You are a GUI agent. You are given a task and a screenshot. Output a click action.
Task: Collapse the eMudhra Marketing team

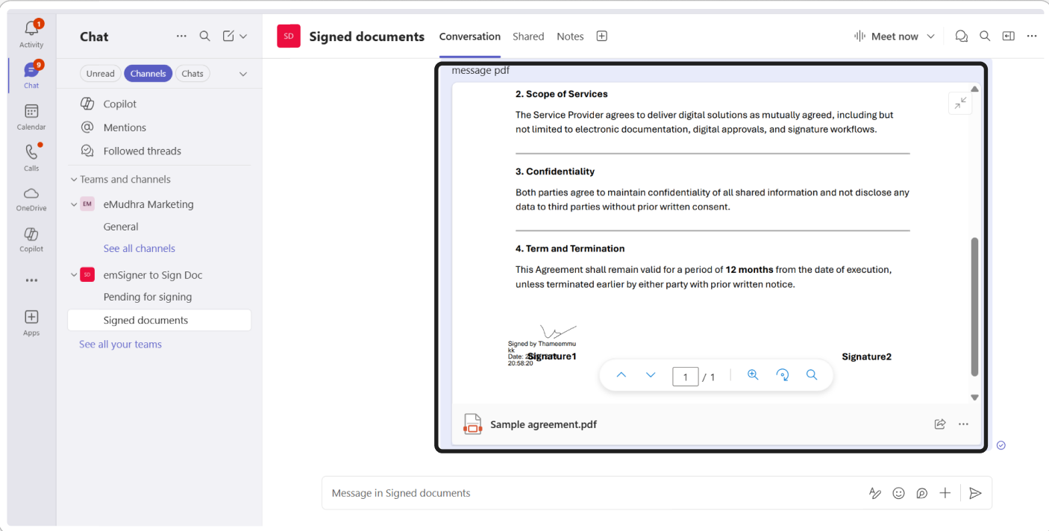tap(74, 204)
